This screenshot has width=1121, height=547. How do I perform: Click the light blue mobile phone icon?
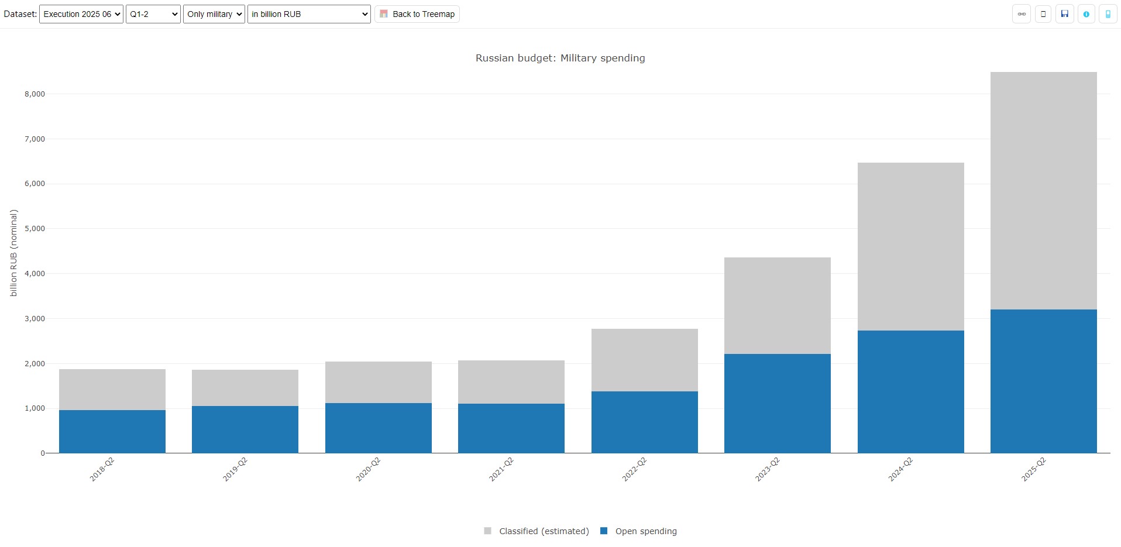pyautogui.click(x=1108, y=14)
